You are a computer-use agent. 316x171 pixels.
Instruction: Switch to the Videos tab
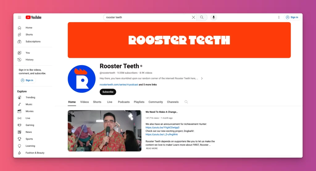point(84,102)
